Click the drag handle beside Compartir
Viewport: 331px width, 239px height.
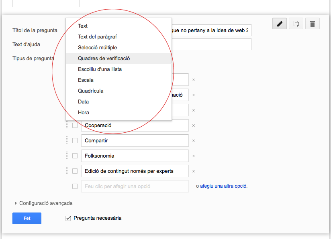point(67,140)
